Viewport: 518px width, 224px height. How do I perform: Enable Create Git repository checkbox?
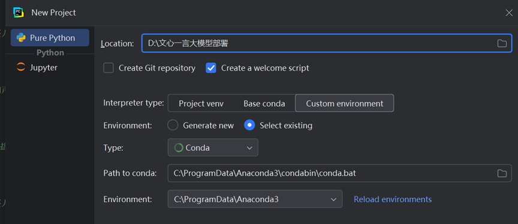coord(109,68)
